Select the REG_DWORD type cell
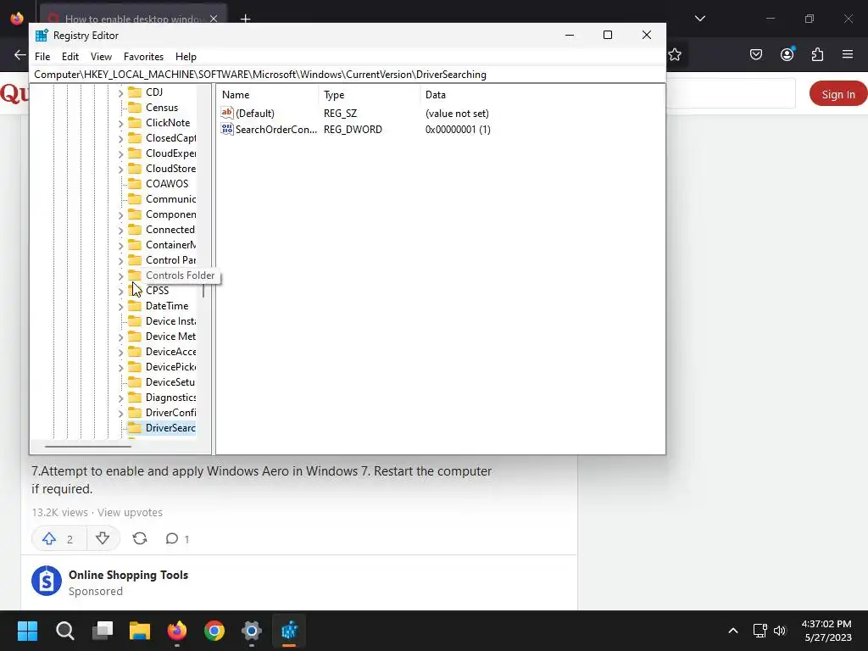The width and height of the screenshot is (868, 651). tap(353, 130)
